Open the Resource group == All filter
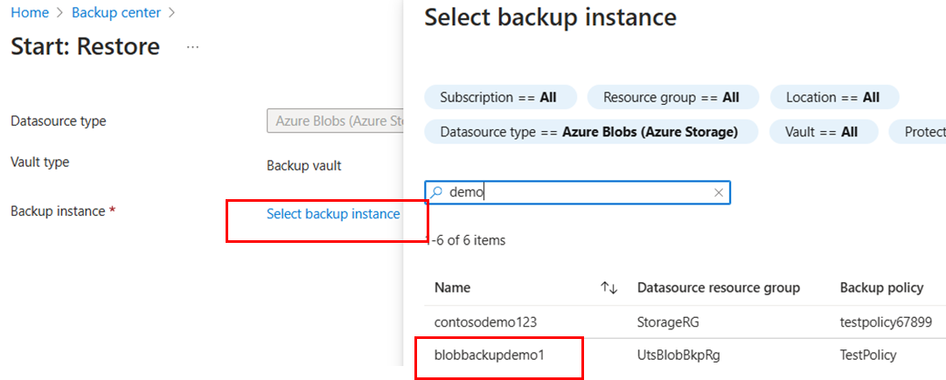Viewport: 946px width, 380px height. 671,98
